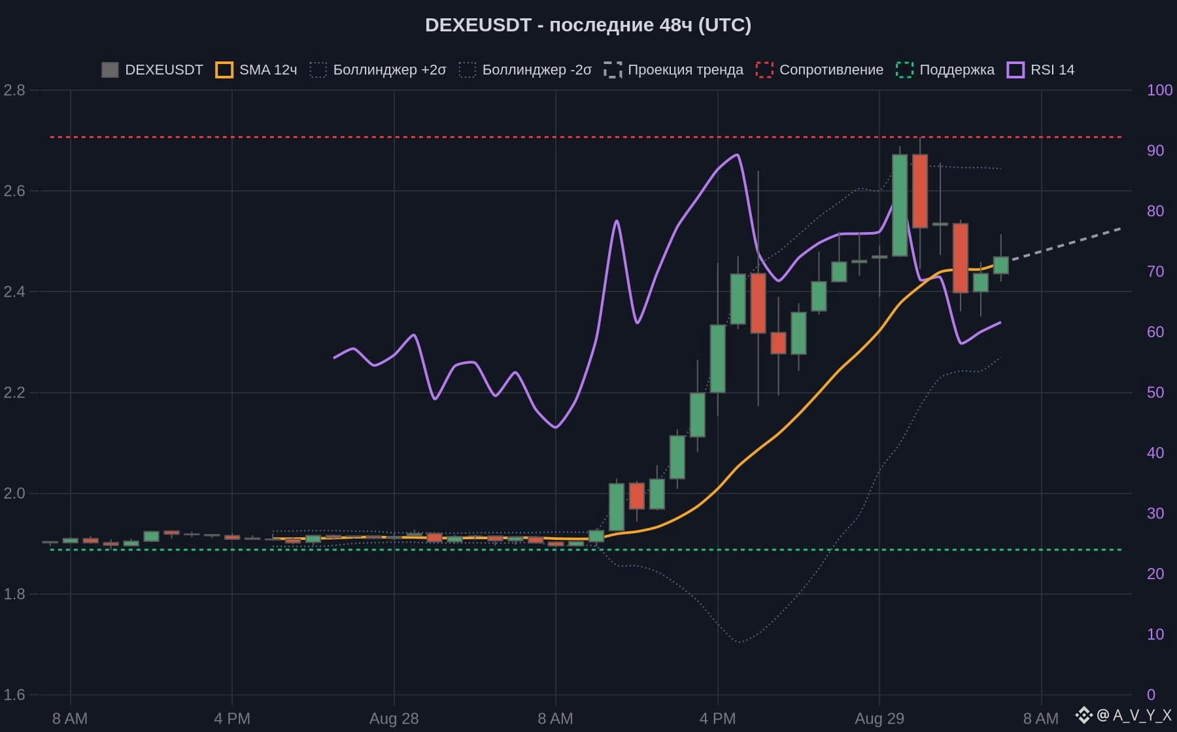Click the 90 tick on RSI axis
Image resolution: width=1177 pixels, height=732 pixels.
[x=1155, y=151]
